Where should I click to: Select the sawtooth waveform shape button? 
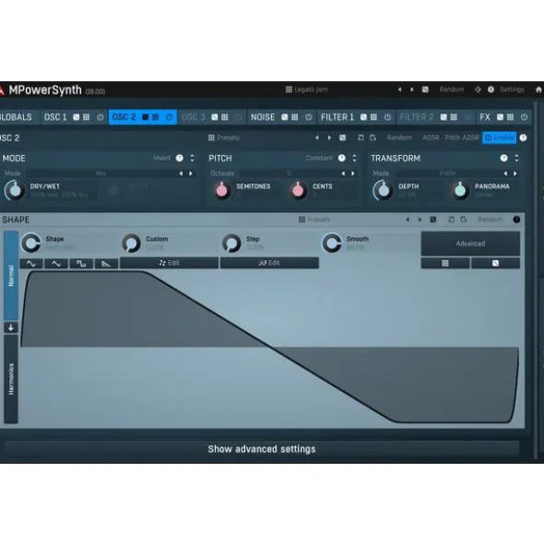106,264
